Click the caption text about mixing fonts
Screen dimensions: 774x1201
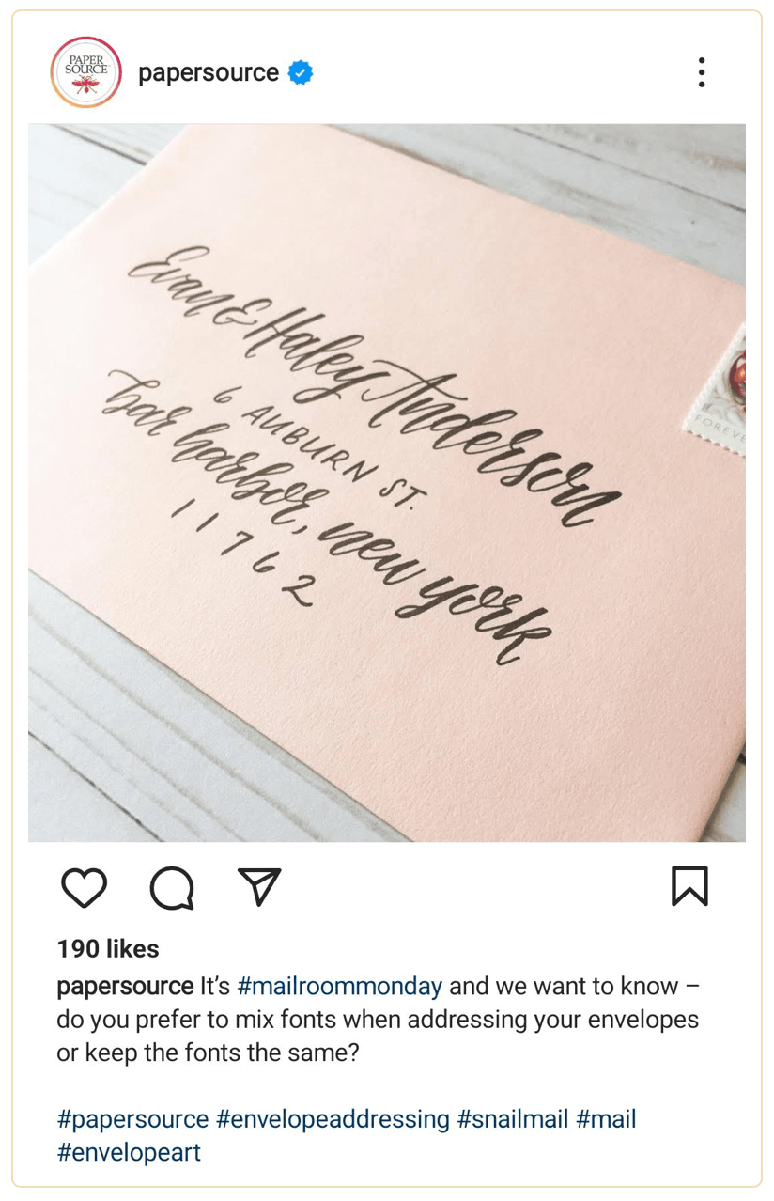point(378,1020)
